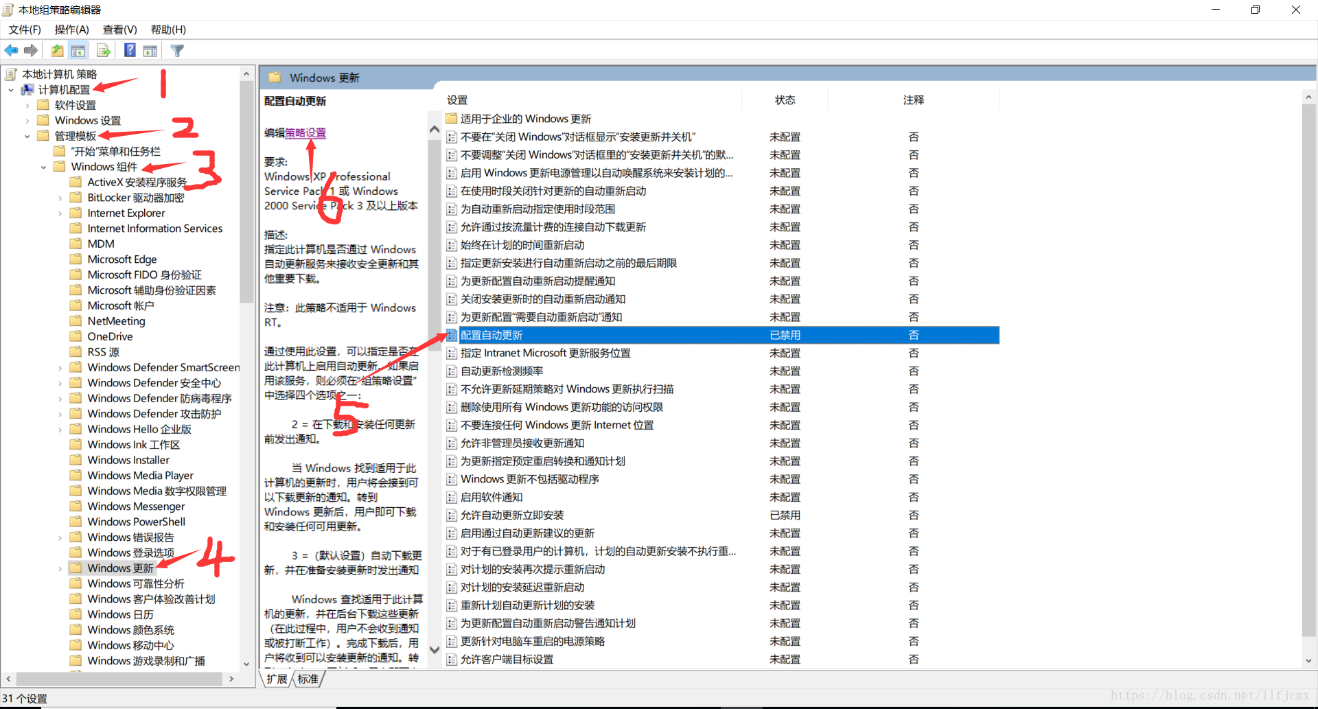Select the 允许自动更新立即安装 policy
Viewport: 1318px width, 709px height.
point(512,515)
